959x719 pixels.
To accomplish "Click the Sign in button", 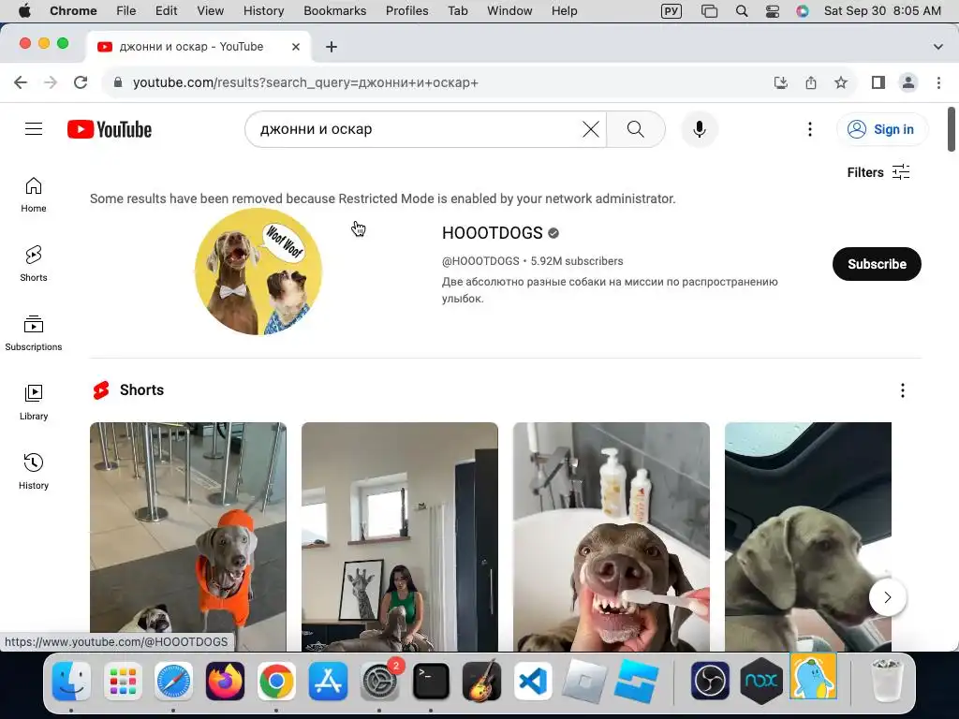I will pos(882,129).
